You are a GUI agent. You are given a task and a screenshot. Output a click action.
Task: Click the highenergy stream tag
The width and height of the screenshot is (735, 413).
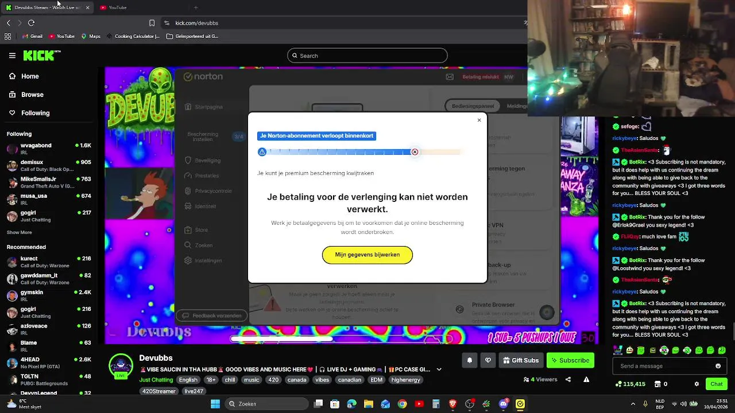[406, 380]
